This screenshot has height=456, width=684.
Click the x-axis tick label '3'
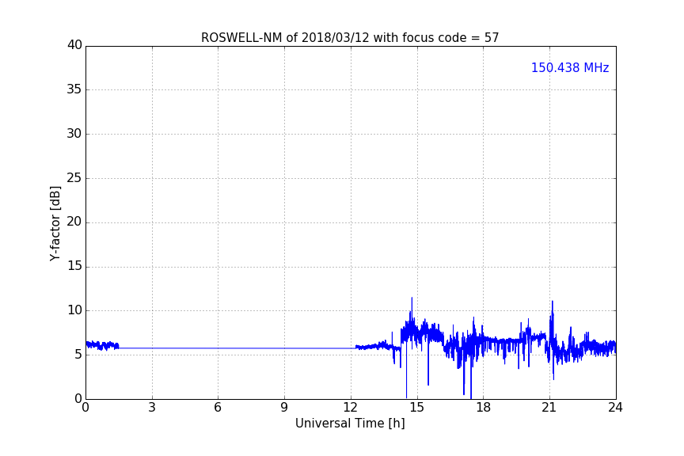152,408
